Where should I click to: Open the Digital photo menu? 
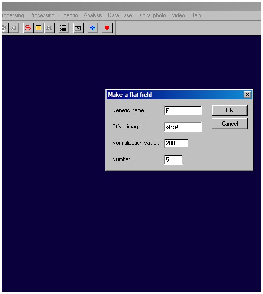point(152,15)
